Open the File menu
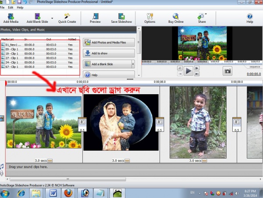 [x=2, y=8]
